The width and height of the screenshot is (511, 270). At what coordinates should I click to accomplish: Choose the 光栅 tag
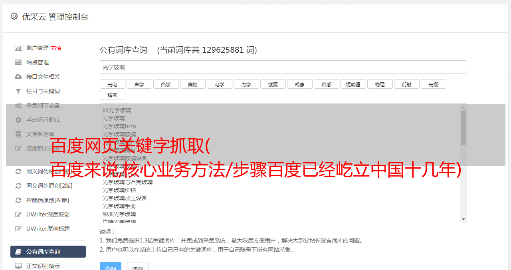click(x=433, y=84)
